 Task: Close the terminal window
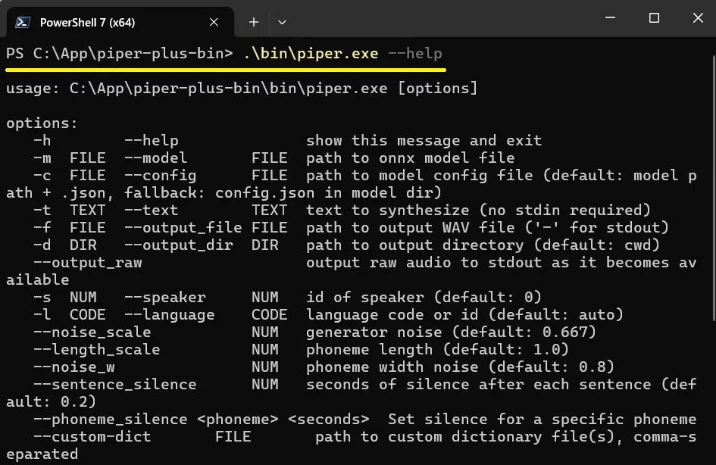698,18
